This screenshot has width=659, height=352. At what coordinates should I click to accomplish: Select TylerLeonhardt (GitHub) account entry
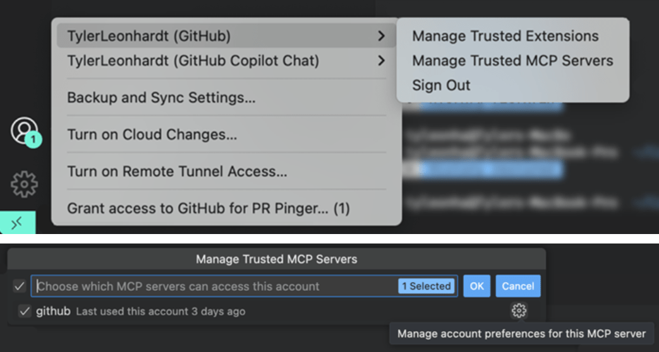pos(226,36)
